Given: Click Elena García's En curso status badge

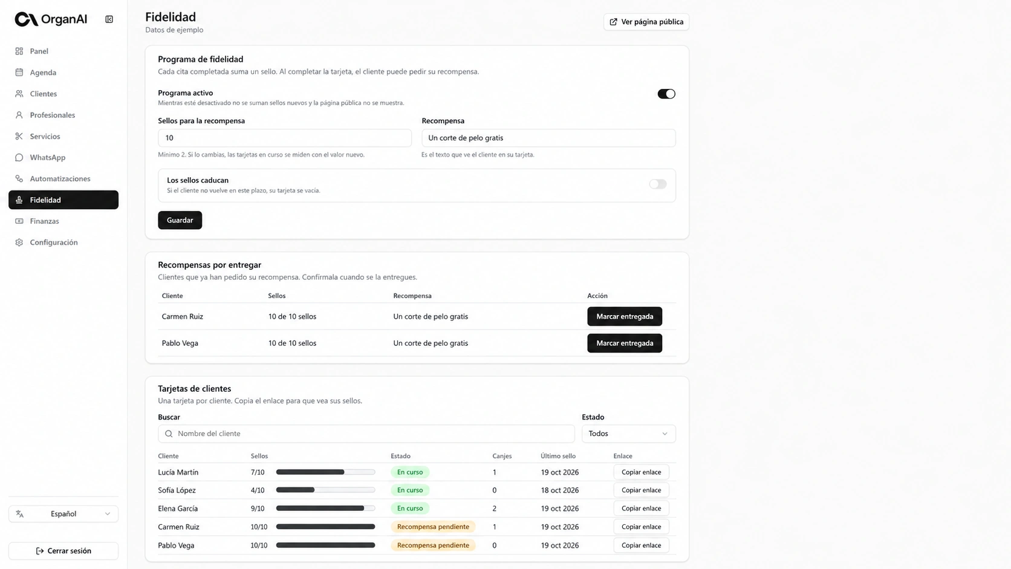Looking at the screenshot, I should pyautogui.click(x=410, y=509).
